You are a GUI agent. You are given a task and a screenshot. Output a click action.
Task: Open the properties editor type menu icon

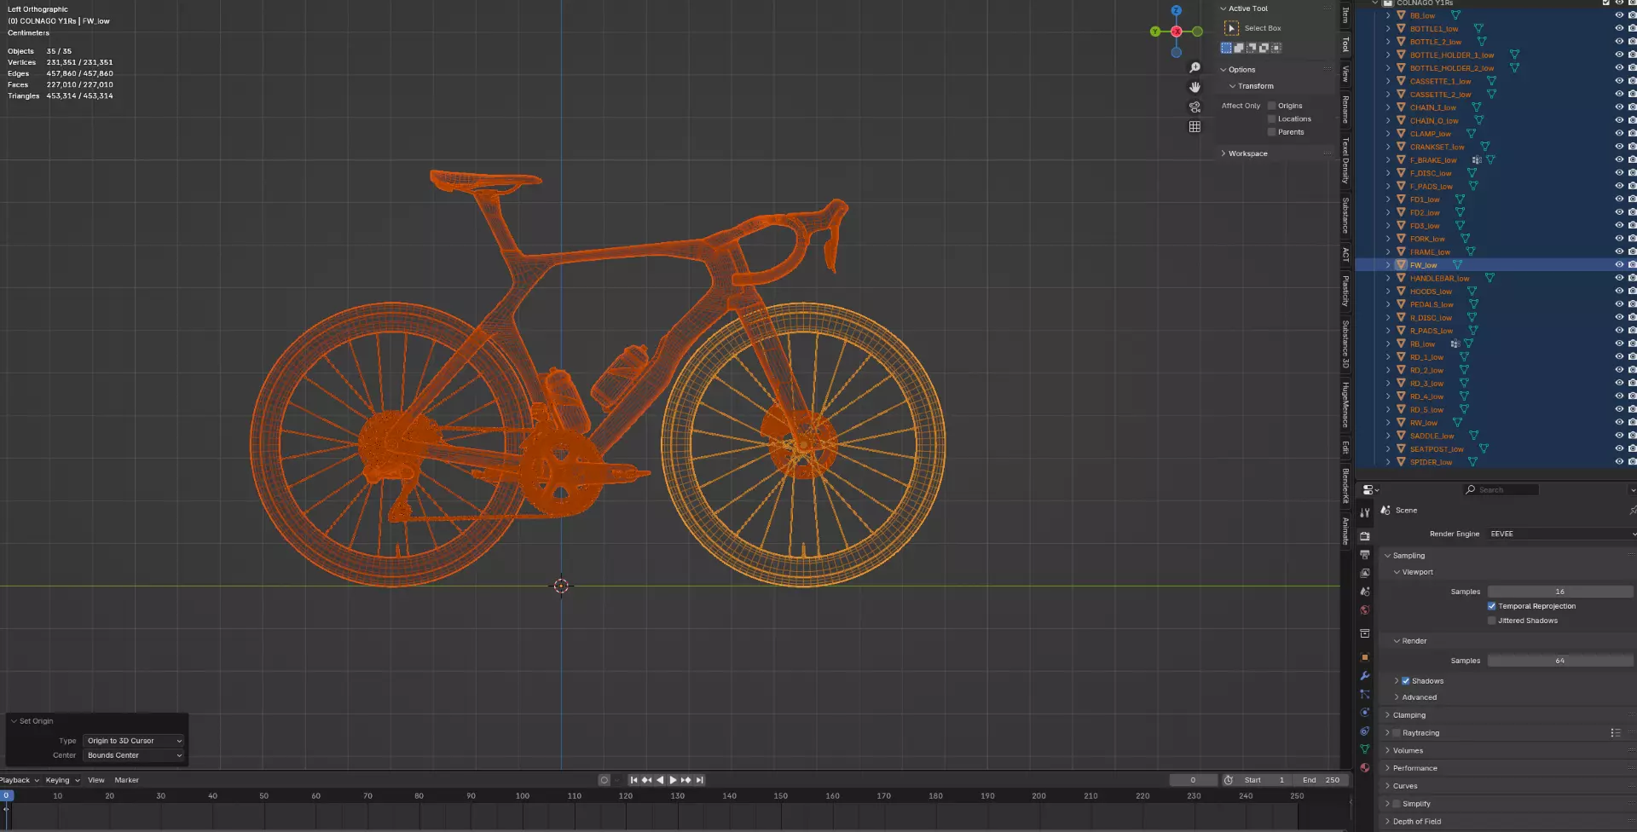click(x=1369, y=490)
